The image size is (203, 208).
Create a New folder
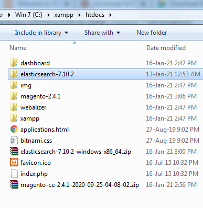pos(152,33)
